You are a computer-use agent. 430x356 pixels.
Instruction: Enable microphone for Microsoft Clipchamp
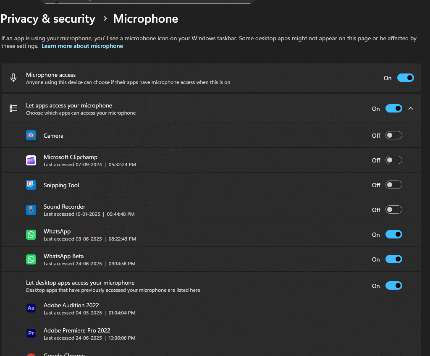click(393, 160)
